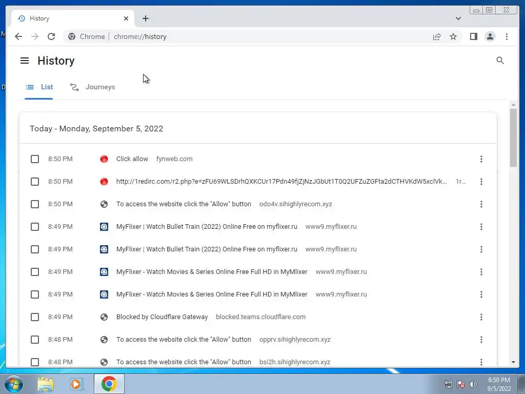Open the odo4v 'Allow' button page link
This screenshot has height=394, width=525.
click(184, 204)
